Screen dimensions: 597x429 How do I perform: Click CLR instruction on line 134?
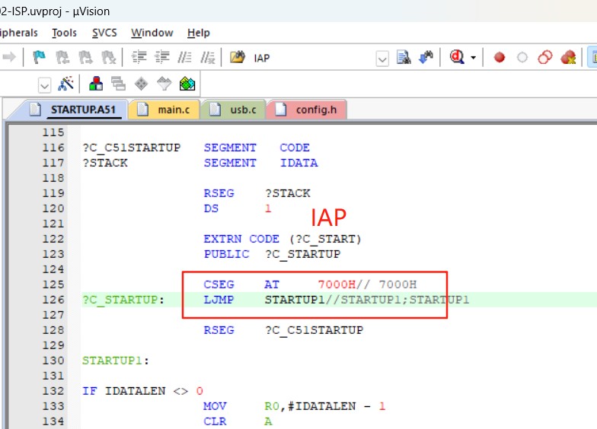point(215,421)
